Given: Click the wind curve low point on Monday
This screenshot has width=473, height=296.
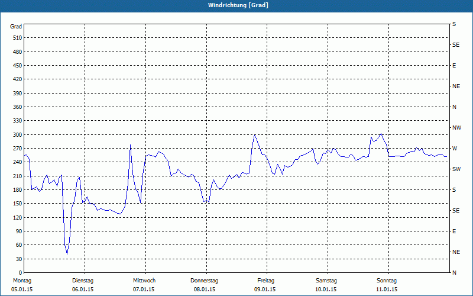Looking at the screenshot, I should [x=67, y=254].
